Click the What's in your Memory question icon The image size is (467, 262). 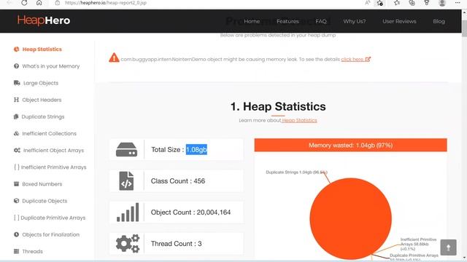coord(16,66)
